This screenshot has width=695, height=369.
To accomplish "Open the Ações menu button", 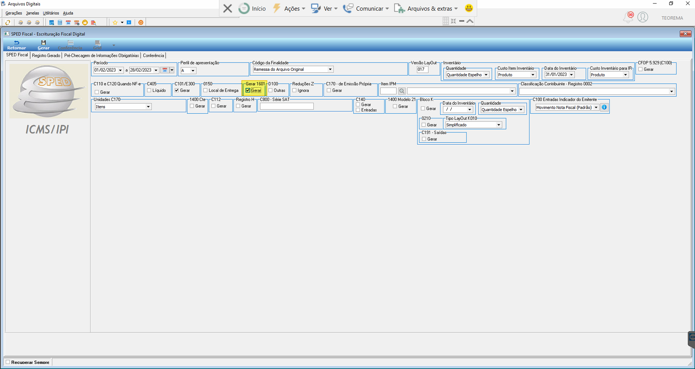I will pyautogui.click(x=289, y=8).
